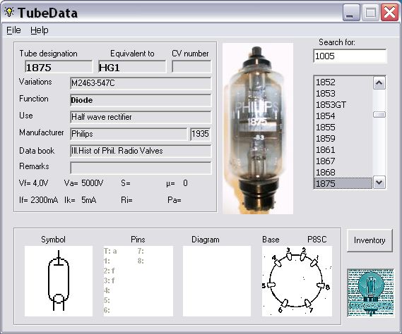The width and height of the screenshot is (402, 334).
Task: Click the diode symbol drawing
Action: (x=59, y=281)
